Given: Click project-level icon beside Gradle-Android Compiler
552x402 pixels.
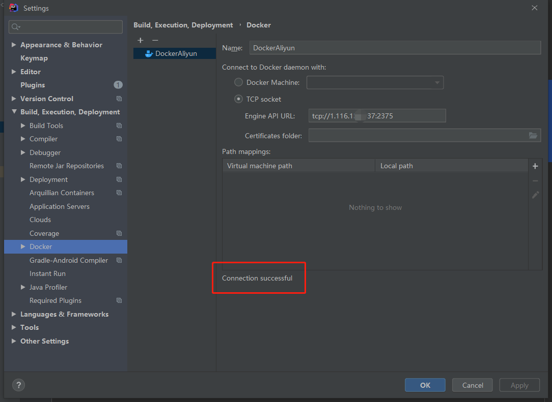Looking at the screenshot, I should [x=119, y=260].
